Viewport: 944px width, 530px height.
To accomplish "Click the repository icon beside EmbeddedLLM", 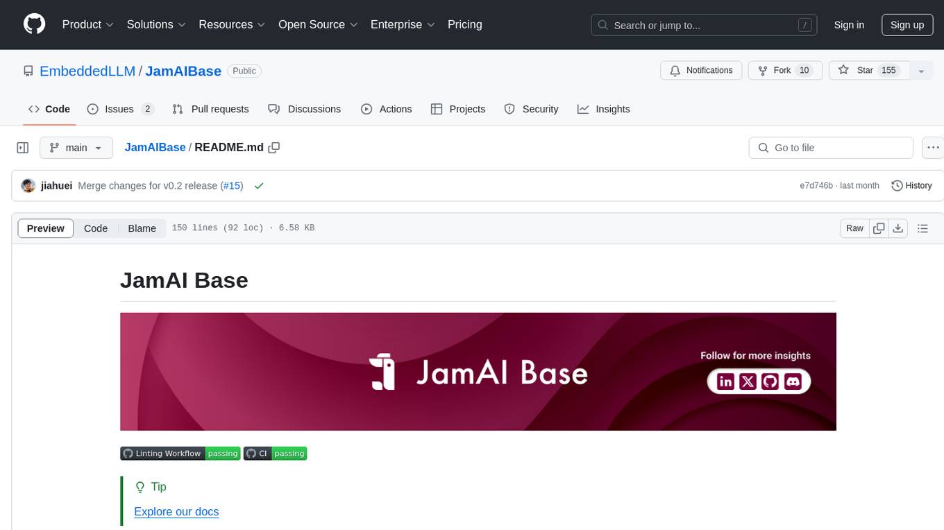I will [28, 71].
